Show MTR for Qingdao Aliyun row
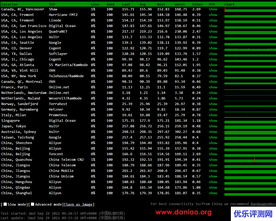Image resolution: width=276 pixels, height=221 pixels. click(213, 188)
